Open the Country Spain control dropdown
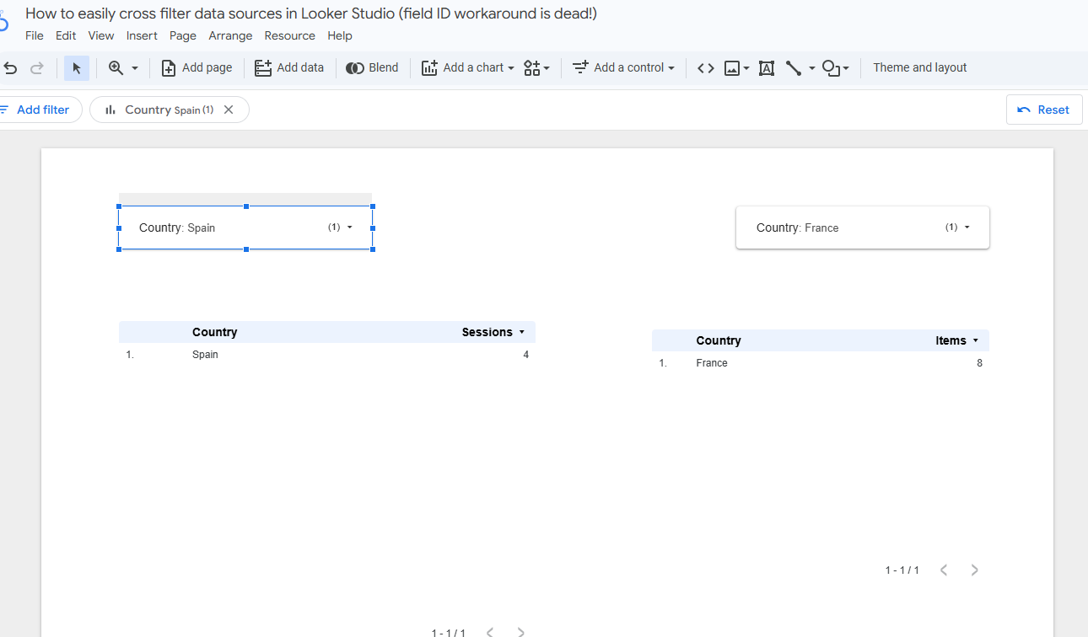Viewport: 1088px width, 637px height. tap(350, 227)
